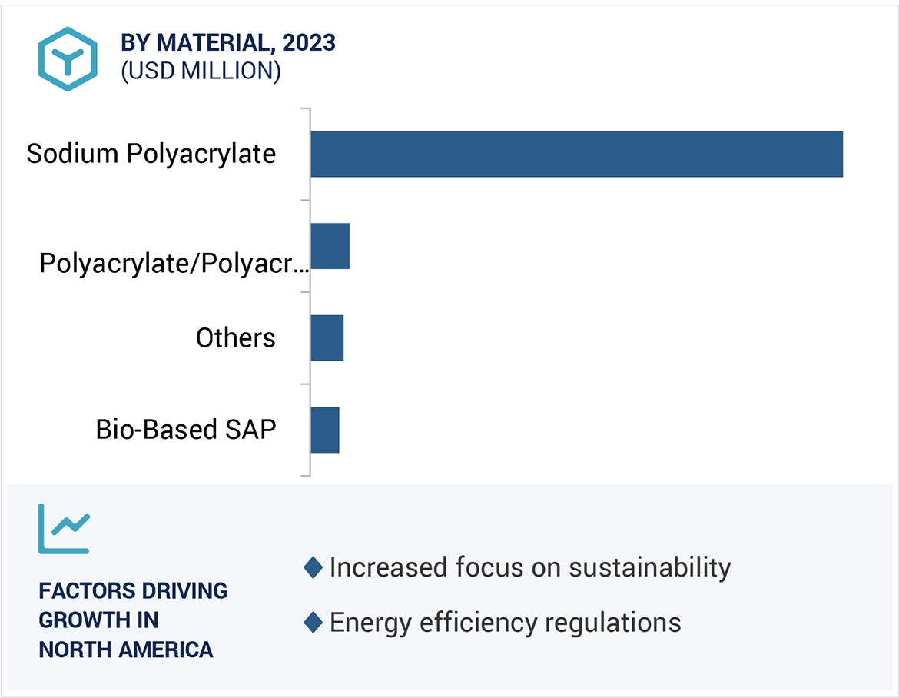899x698 pixels.
Task: Click the Bio-Based SAP label
Action: coord(185,429)
